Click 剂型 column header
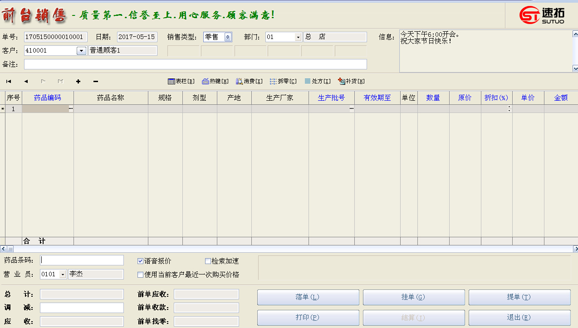This screenshot has height=328, width=578. (200, 98)
